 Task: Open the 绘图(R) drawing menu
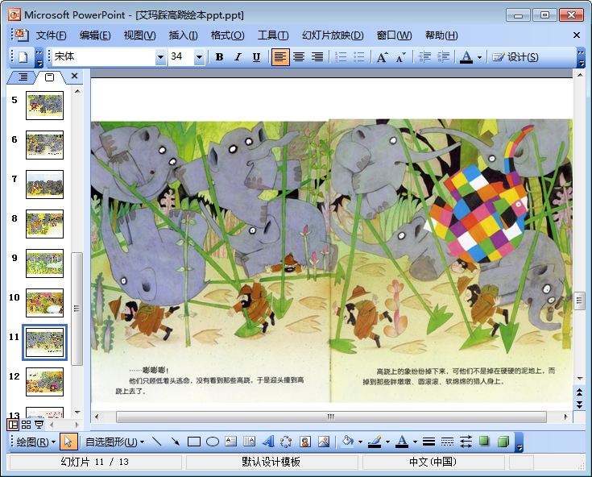pos(35,442)
